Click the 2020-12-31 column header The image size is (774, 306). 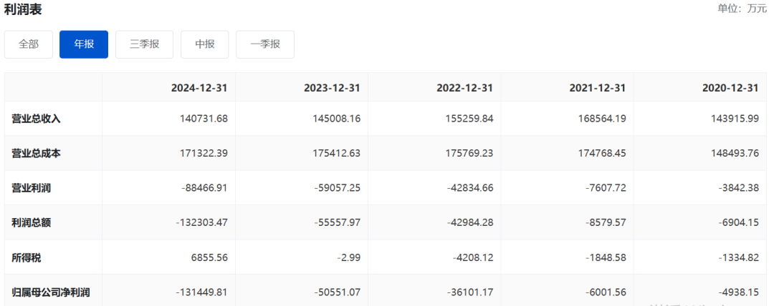click(x=730, y=88)
